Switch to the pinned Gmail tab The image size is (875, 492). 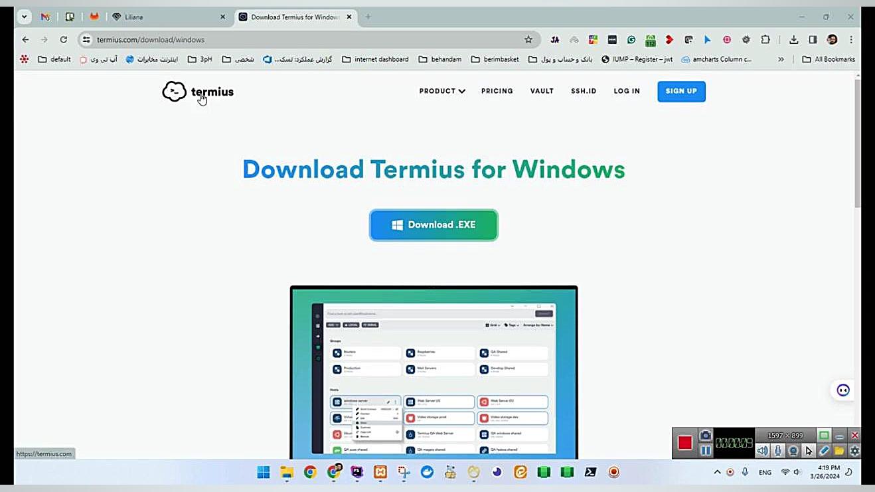[x=45, y=17]
